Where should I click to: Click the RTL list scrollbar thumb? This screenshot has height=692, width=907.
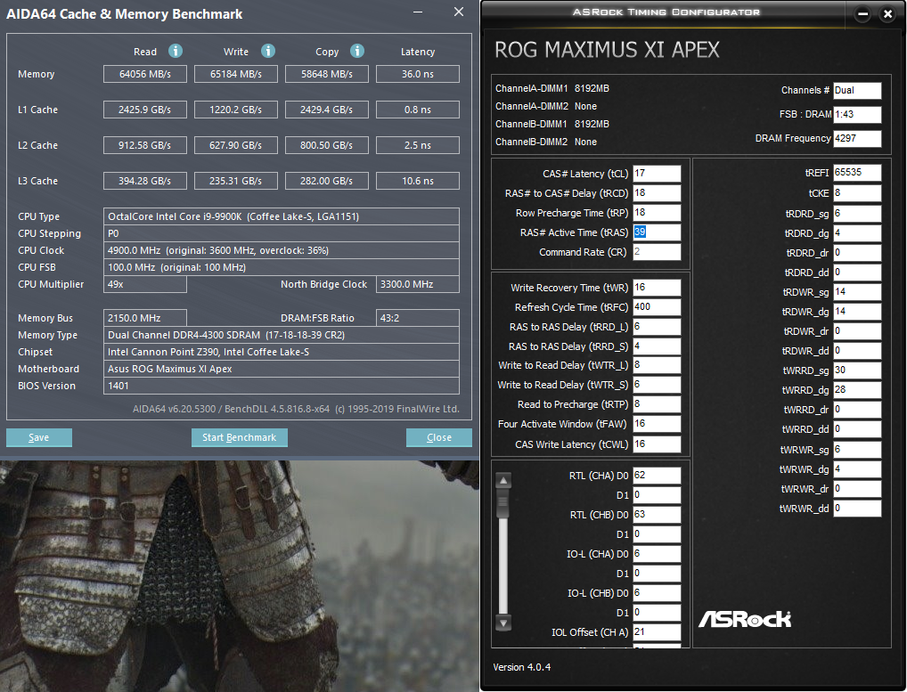point(503,503)
